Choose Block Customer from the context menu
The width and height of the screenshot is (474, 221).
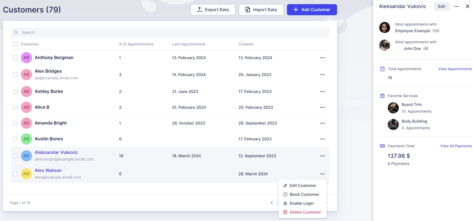coord(304,194)
